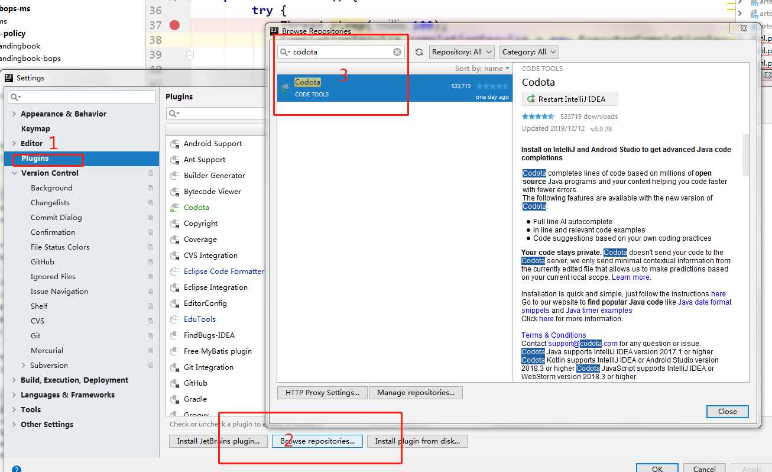
Task: Clear the codota search text with the X icon
Action: [397, 52]
